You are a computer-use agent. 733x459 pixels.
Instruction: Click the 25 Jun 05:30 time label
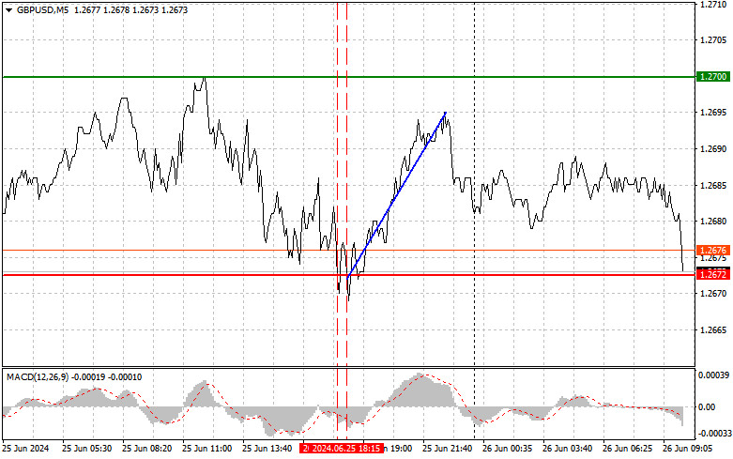86,449
